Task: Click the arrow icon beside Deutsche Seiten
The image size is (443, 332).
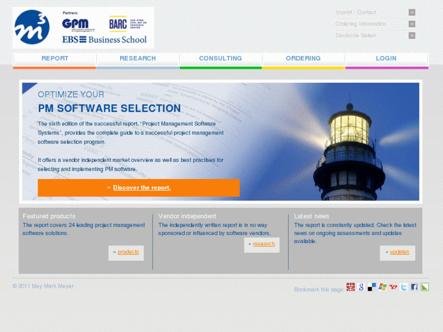Action: pyautogui.click(x=412, y=35)
